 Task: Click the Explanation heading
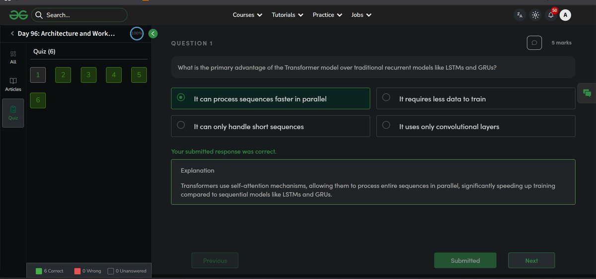coord(198,170)
